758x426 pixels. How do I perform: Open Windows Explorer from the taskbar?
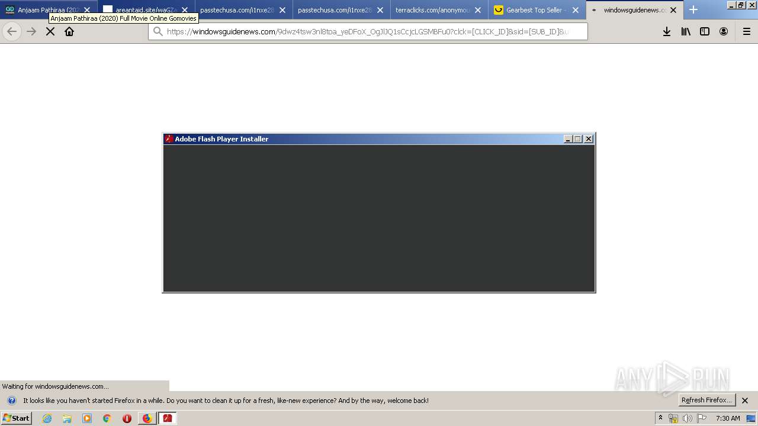pos(67,418)
